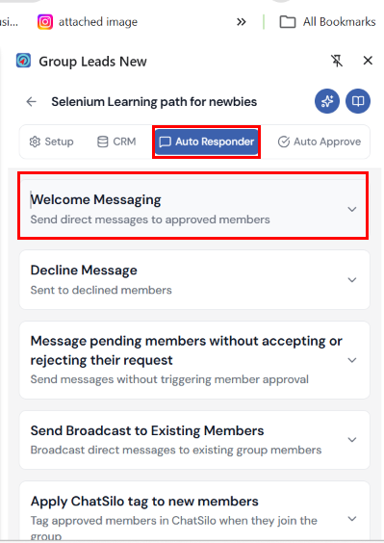Go back using the left arrow
The image size is (384, 543).
click(32, 102)
